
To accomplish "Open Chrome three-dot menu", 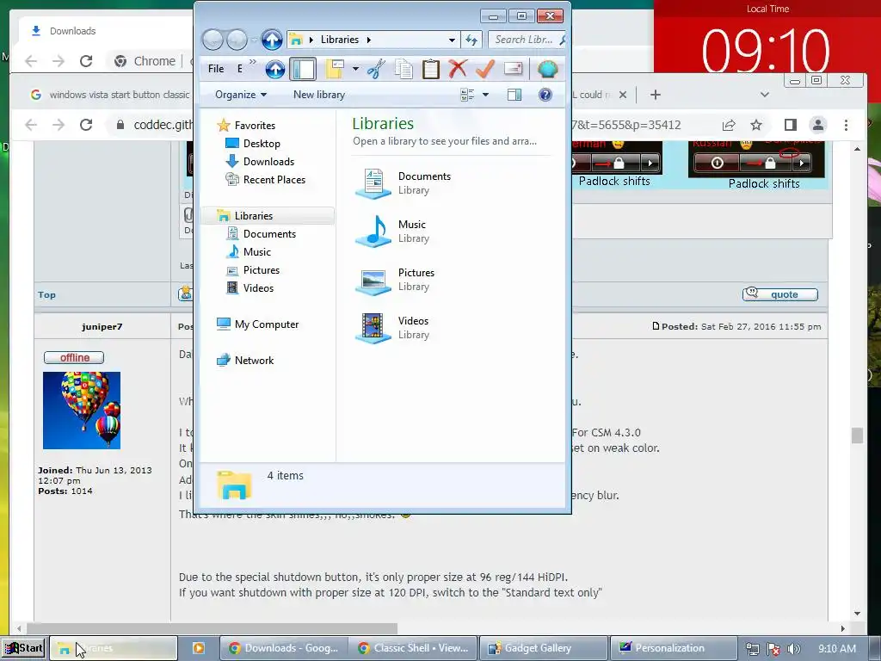I will pos(846,125).
